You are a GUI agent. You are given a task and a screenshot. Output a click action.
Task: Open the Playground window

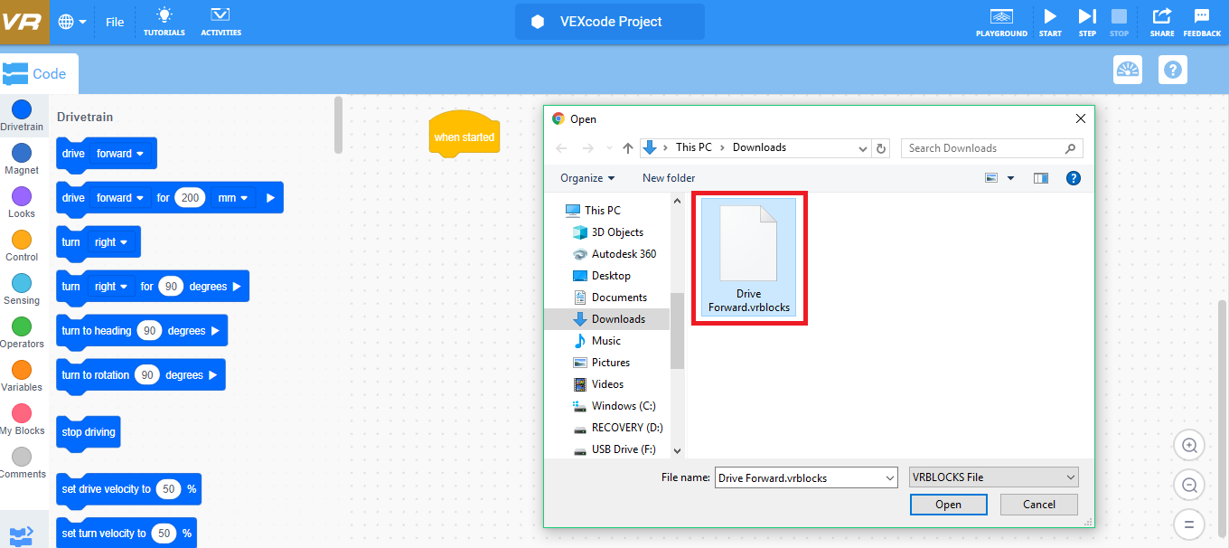(1001, 22)
